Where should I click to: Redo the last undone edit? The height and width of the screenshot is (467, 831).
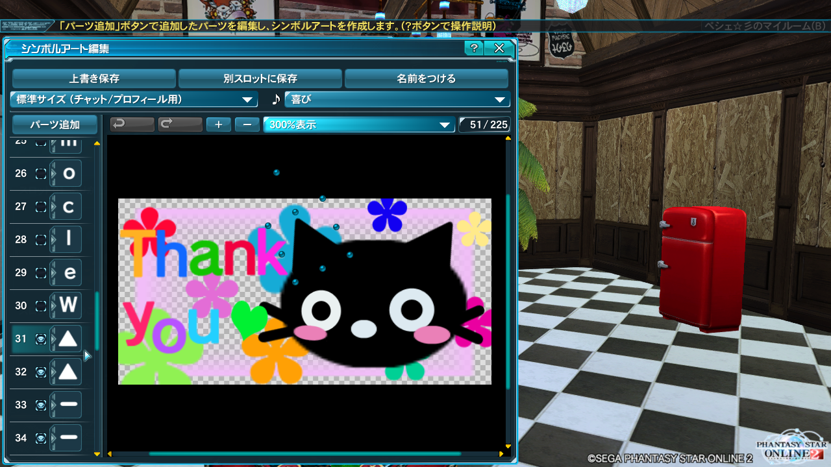[x=180, y=125]
